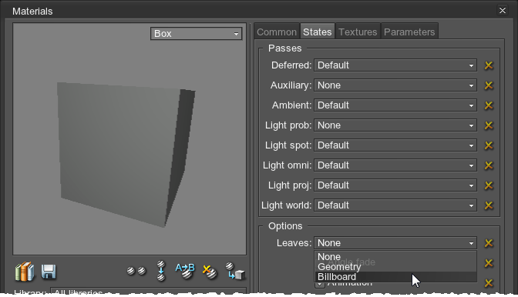The width and height of the screenshot is (518, 297).
Task: Toggle the Animation checkbox
Action: tap(319, 283)
